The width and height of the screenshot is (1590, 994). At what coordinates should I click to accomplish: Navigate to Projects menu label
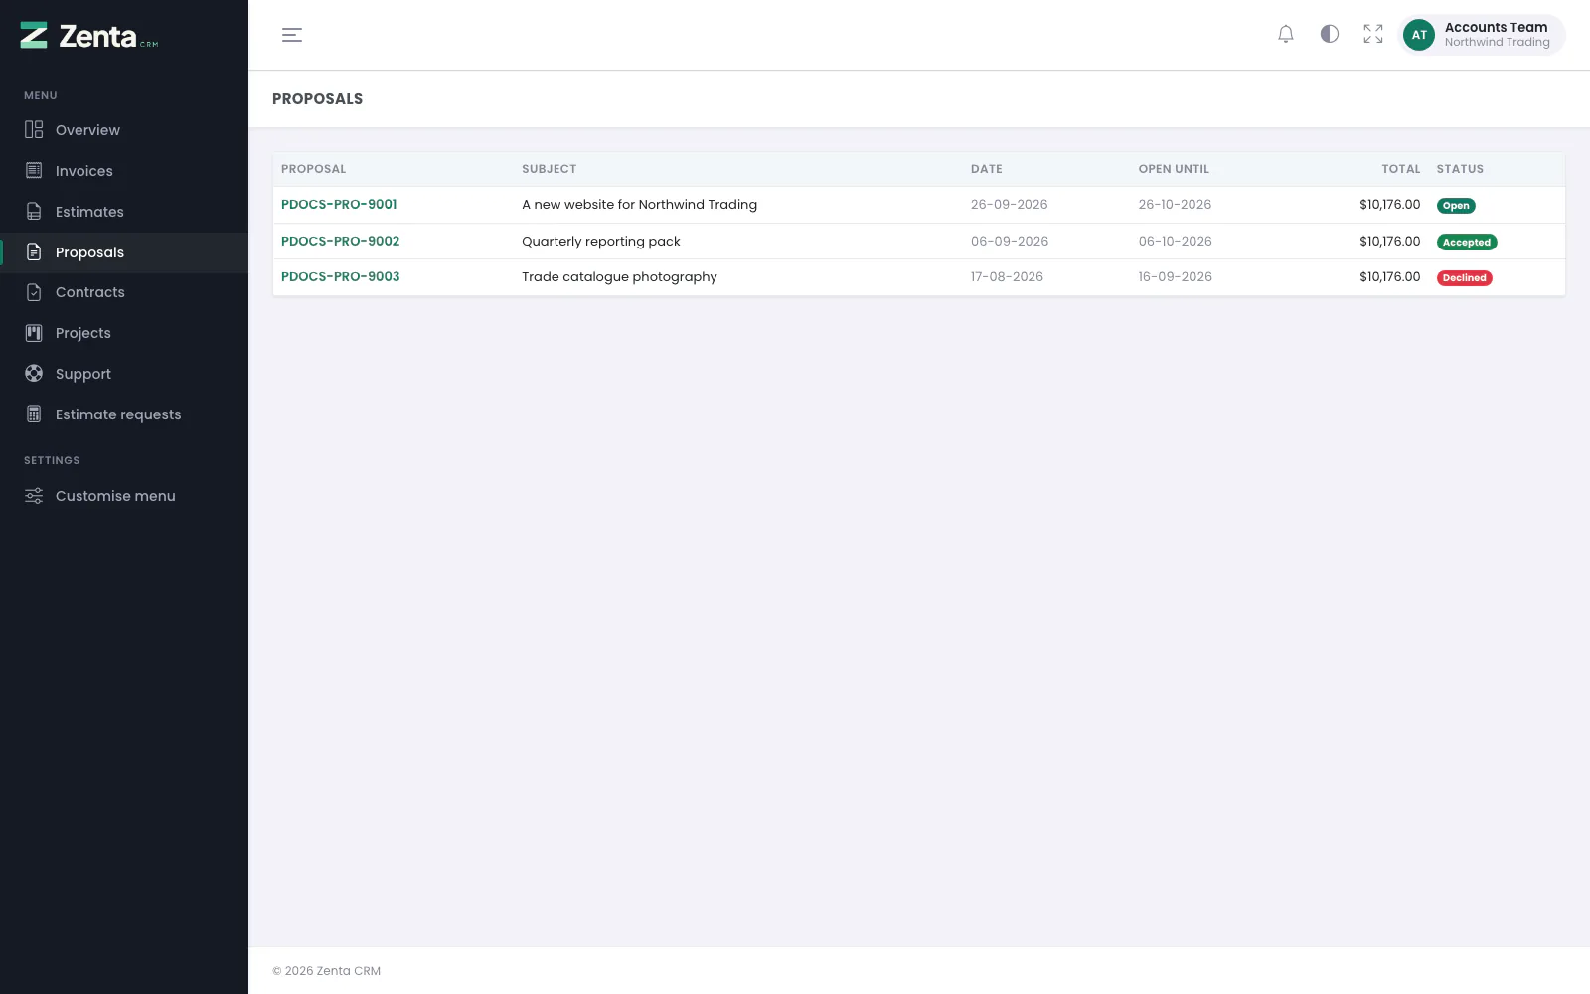(83, 333)
